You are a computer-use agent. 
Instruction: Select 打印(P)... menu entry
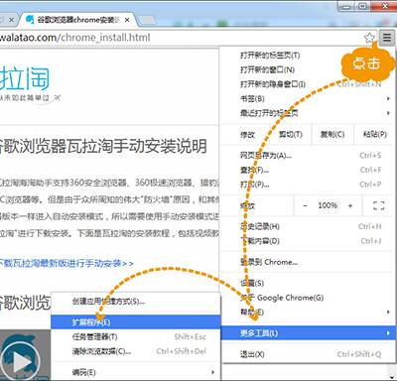tap(308, 185)
